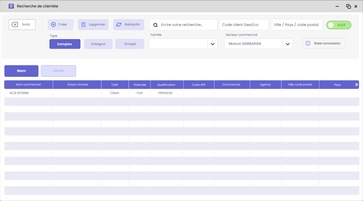363x201 pixels.
Task: Select the ACB INTERNE client row
Action: click(19, 93)
